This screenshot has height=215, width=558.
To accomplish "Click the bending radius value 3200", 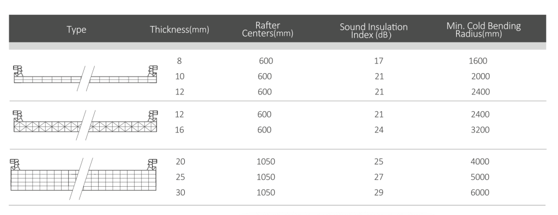I will click(x=480, y=130).
